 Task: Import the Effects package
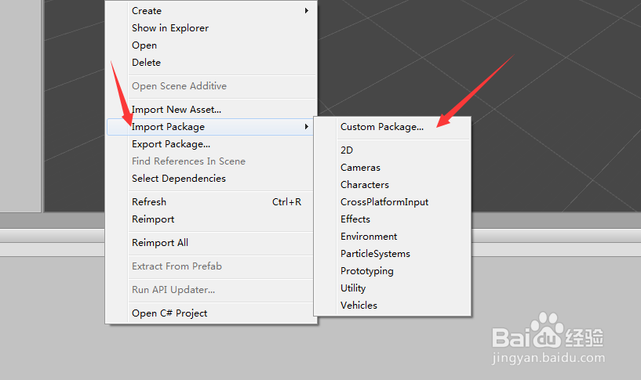pyautogui.click(x=392, y=219)
